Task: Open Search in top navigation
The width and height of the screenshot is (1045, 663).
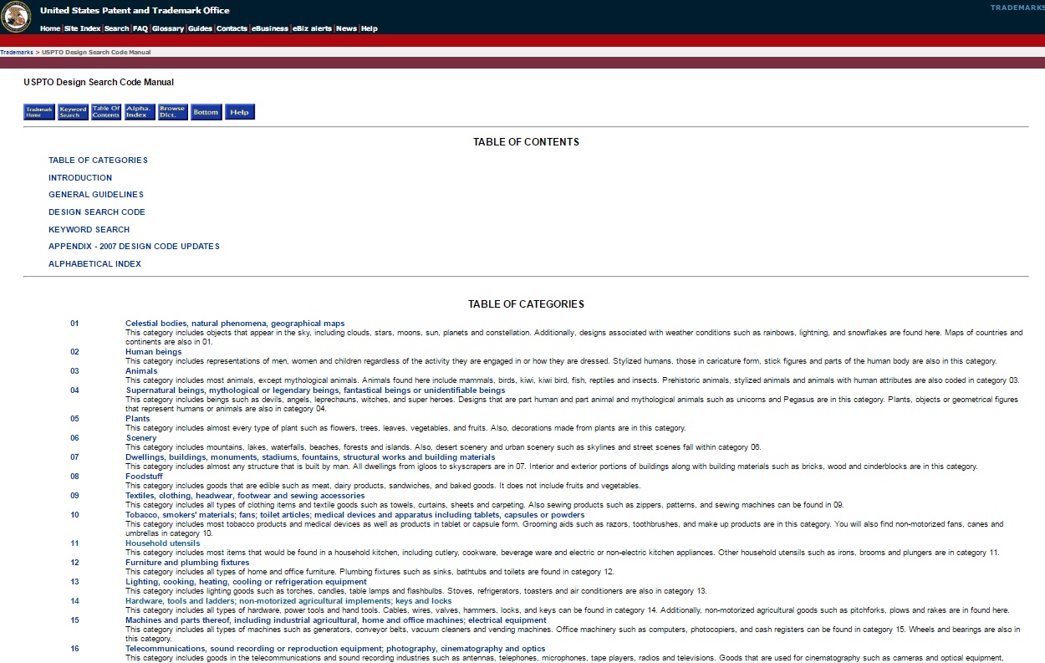Action: [117, 28]
